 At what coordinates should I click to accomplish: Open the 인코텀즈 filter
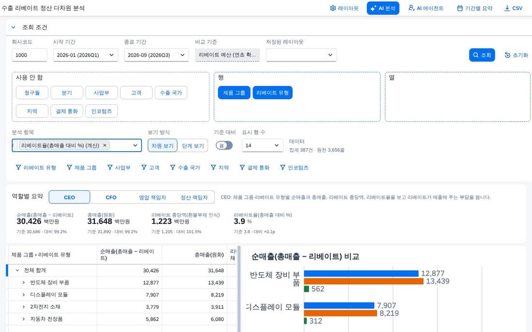coord(294,168)
